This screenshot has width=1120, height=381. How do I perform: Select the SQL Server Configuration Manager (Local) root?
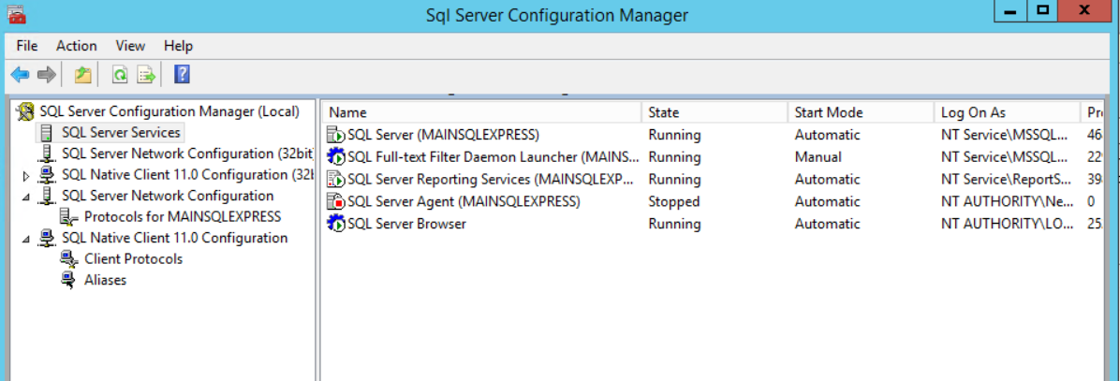[x=169, y=111]
